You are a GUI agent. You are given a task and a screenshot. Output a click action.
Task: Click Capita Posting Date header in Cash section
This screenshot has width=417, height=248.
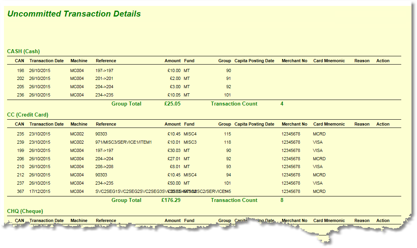pyautogui.click(x=254, y=61)
